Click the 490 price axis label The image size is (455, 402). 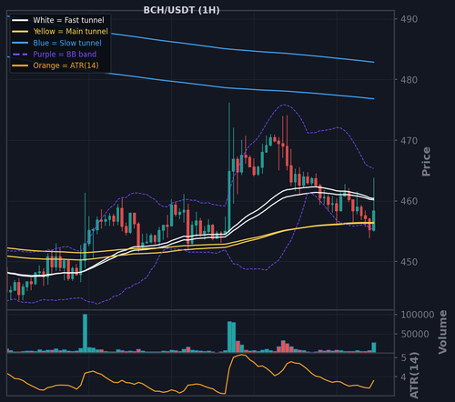[x=409, y=19]
